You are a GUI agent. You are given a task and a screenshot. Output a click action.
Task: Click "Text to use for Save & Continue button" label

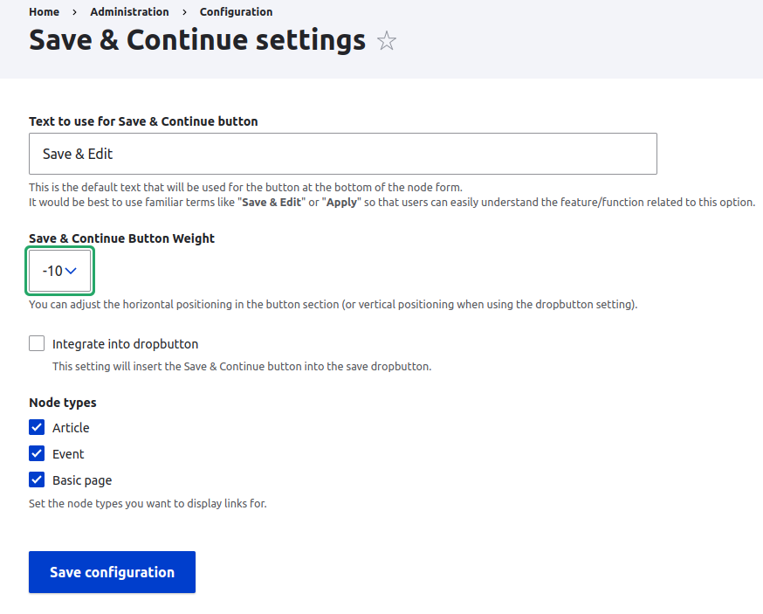point(143,121)
